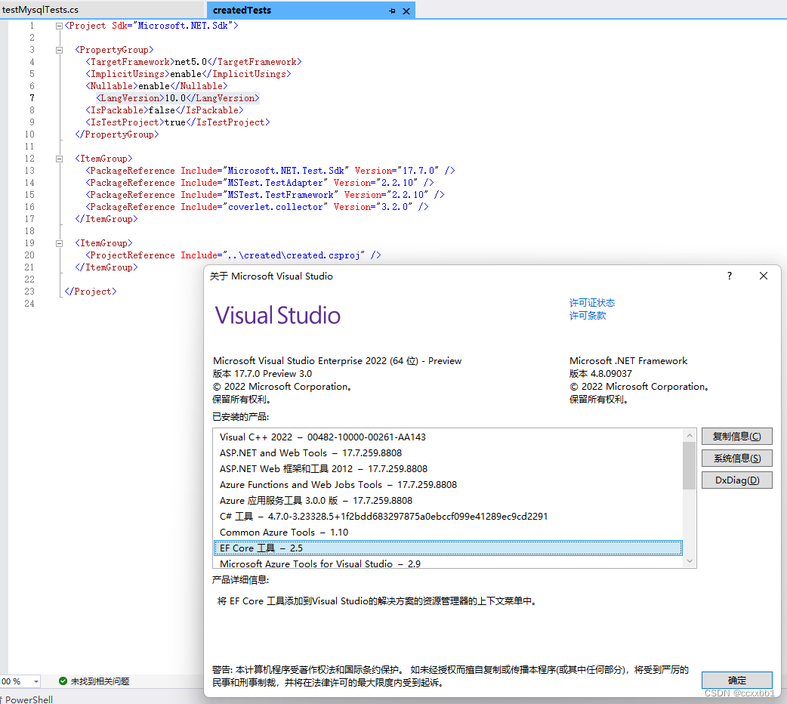Close the createdTests editor tab
Viewport: 787px width, 704px height.
[406, 11]
